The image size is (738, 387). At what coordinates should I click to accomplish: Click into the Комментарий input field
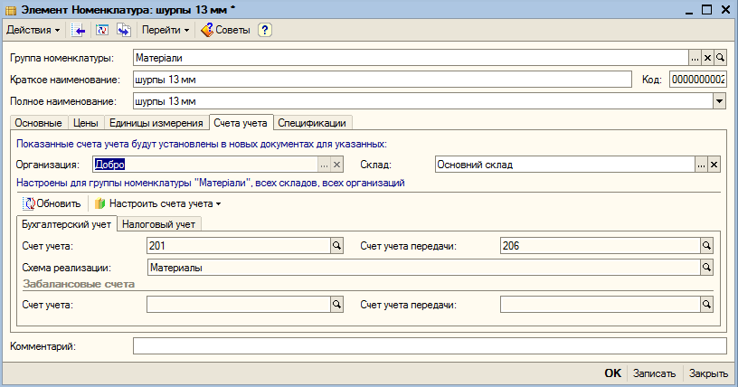point(430,346)
